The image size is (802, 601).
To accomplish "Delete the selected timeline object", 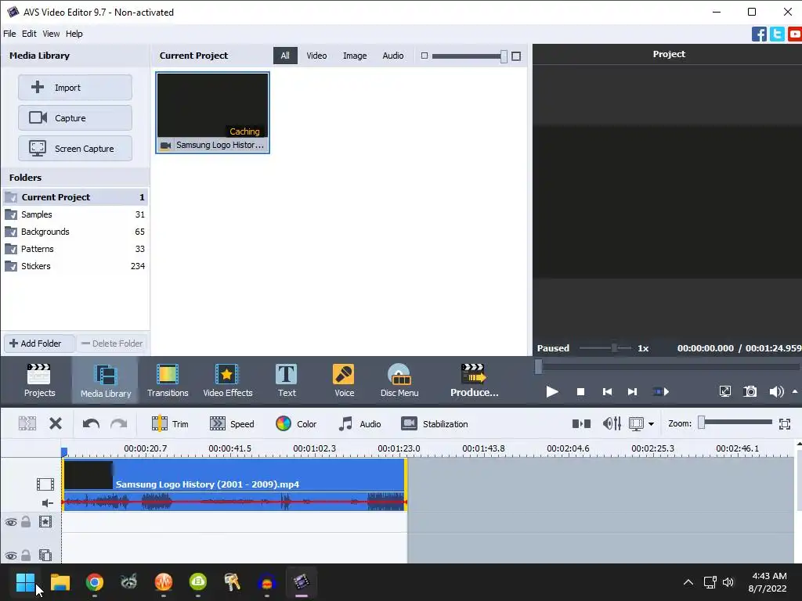I will (x=56, y=423).
